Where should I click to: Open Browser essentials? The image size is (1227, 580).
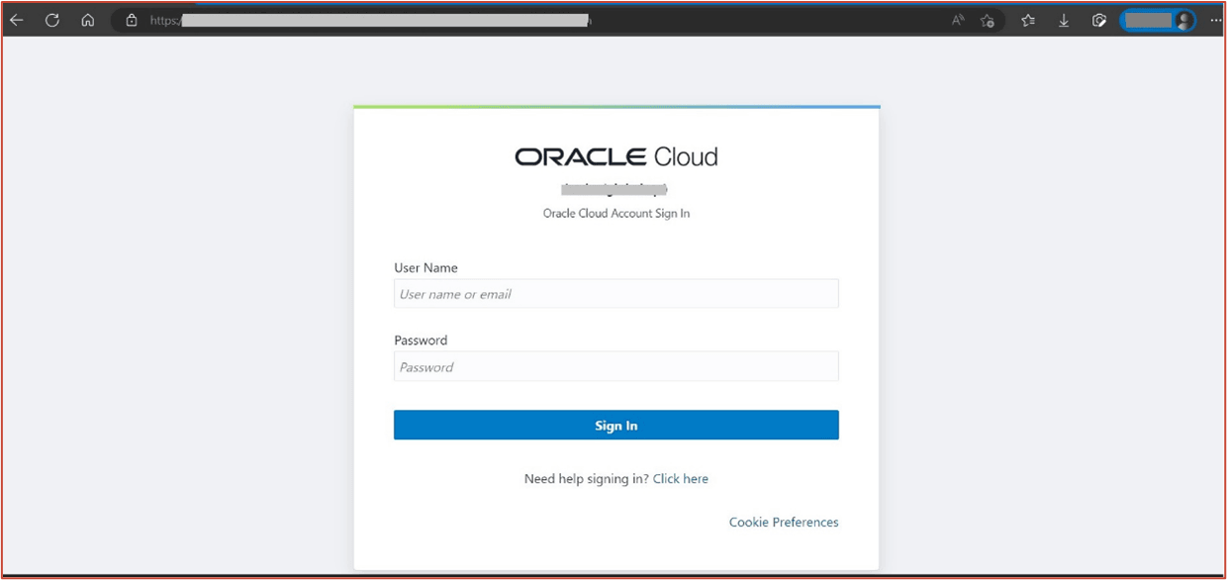click(x=1098, y=20)
